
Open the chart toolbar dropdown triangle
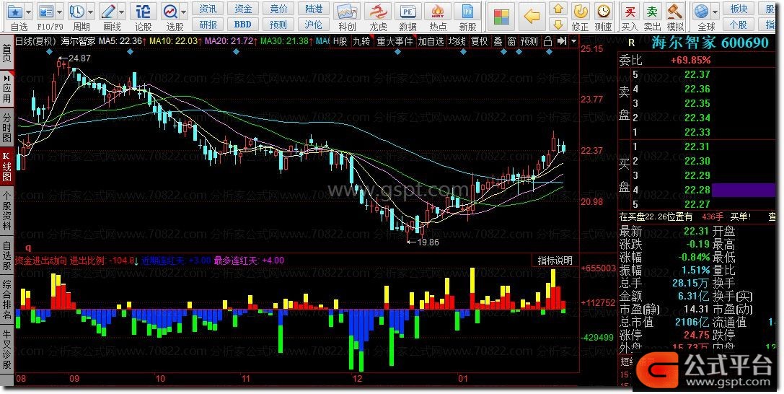point(573,42)
